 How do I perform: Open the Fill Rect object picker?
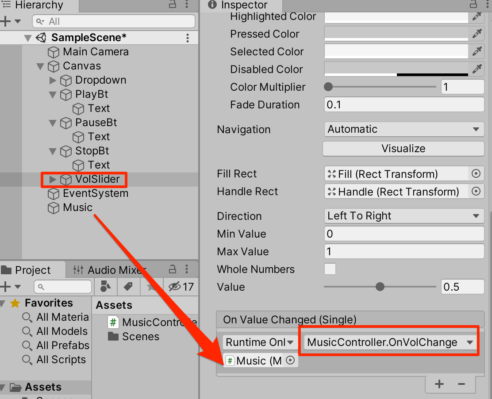[x=476, y=173]
